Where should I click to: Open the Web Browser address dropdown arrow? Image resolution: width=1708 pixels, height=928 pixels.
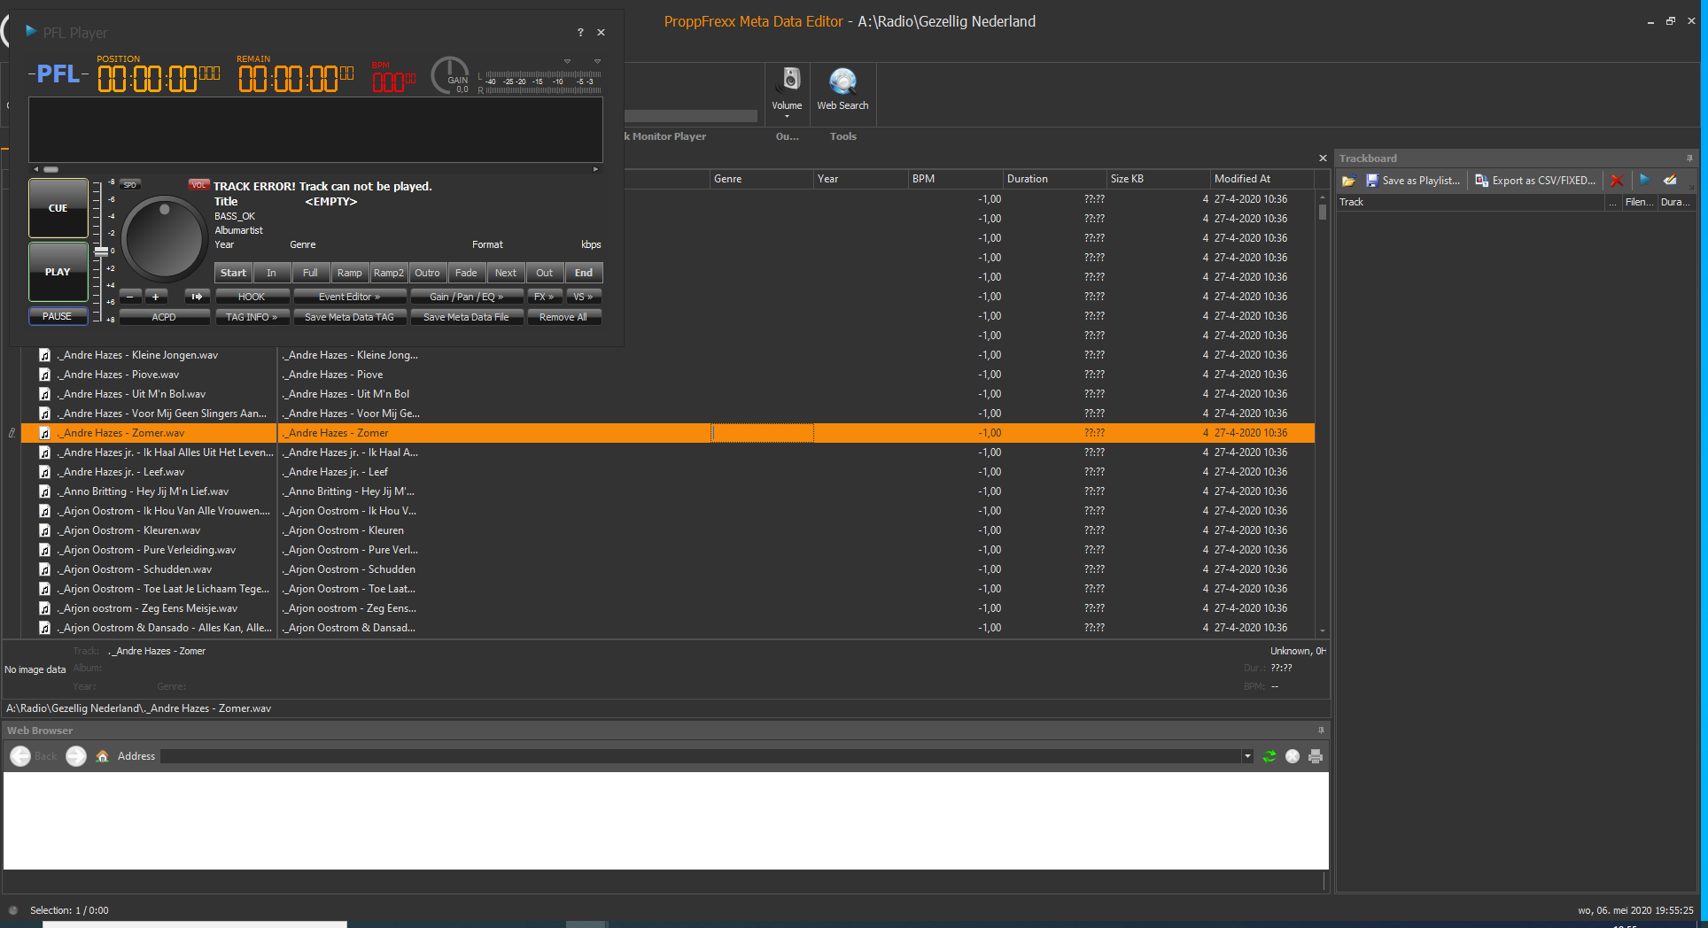point(1247,756)
